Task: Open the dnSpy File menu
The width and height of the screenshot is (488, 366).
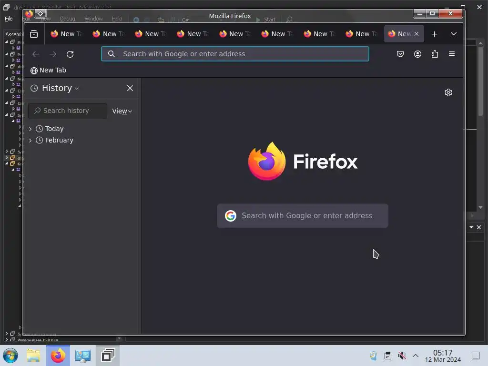Action: (x=9, y=19)
